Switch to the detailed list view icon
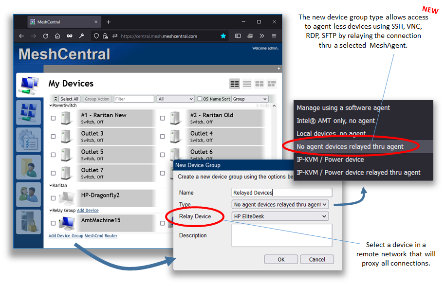This screenshot has height=285, width=445. (x=246, y=84)
